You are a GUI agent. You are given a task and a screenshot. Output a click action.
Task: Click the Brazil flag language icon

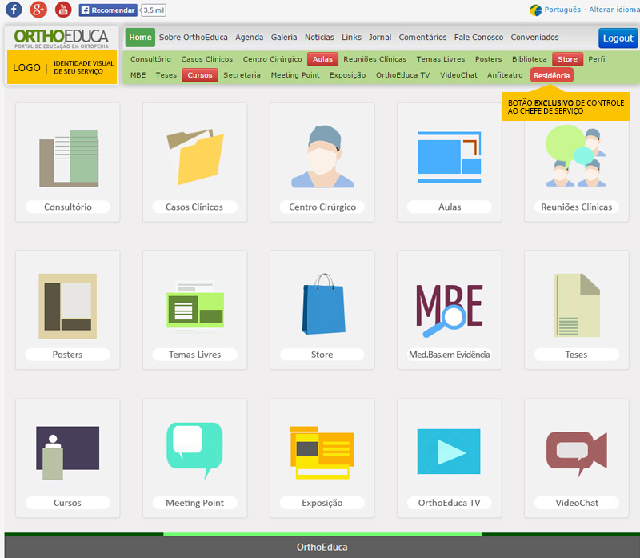pyautogui.click(x=535, y=10)
